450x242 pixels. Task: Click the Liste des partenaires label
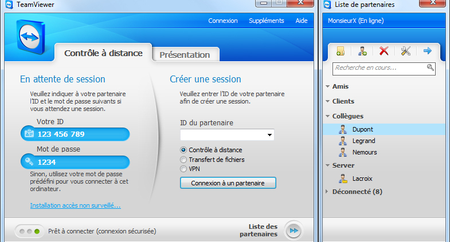point(259,230)
